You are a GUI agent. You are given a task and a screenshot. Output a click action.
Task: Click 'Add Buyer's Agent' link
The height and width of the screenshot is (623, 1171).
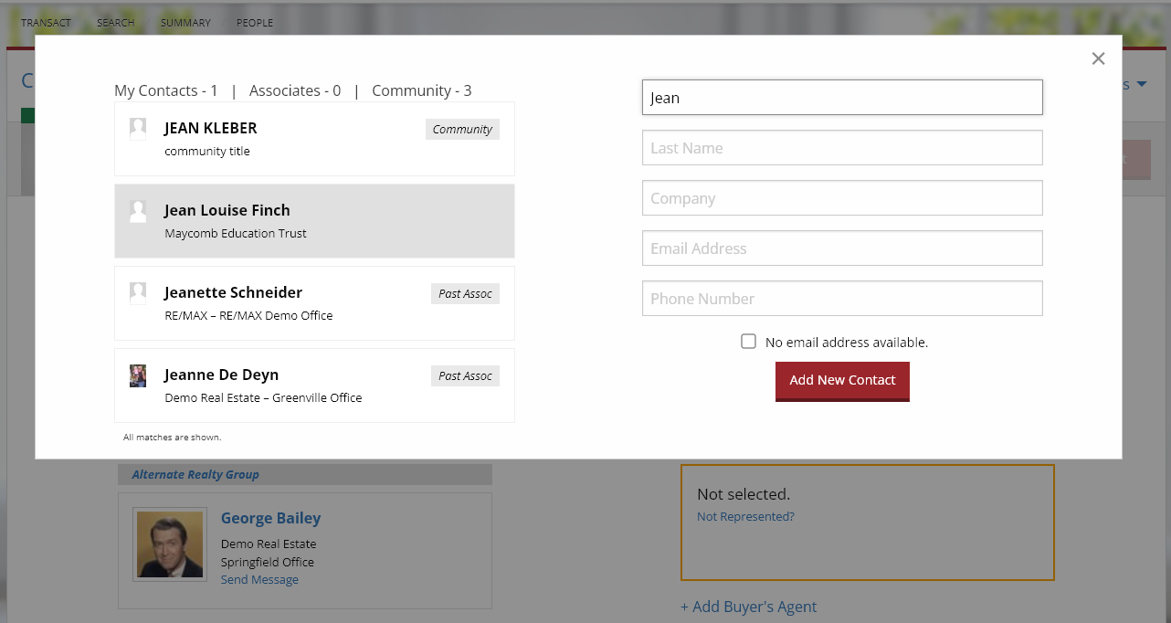pos(748,607)
